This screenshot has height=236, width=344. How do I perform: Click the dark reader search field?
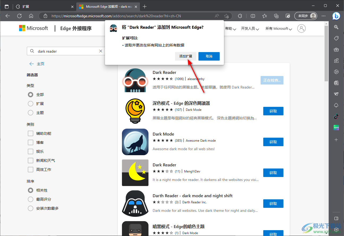click(66, 51)
